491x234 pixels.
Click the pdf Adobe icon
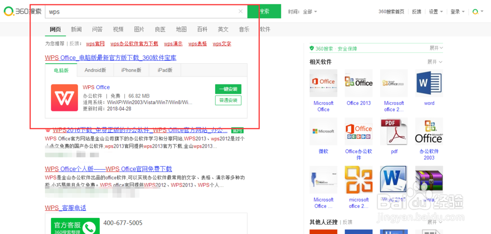click(x=394, y=131)
